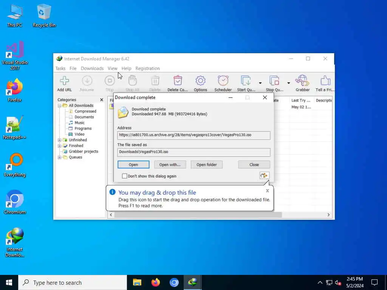387x290 pixels.
Task: Open the Downloads menu
Action: coord(92,68)
